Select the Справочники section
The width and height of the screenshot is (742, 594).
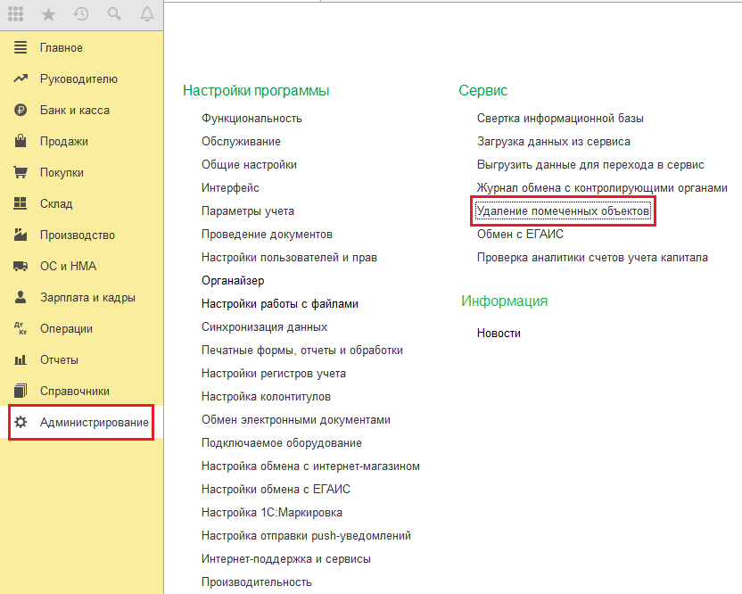coord(75,392)
